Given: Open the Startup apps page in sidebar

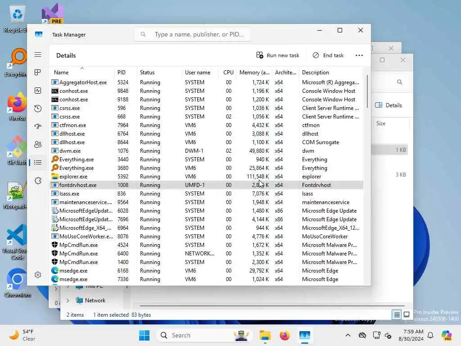Looking at the screenshot, I should pos(38,127).
